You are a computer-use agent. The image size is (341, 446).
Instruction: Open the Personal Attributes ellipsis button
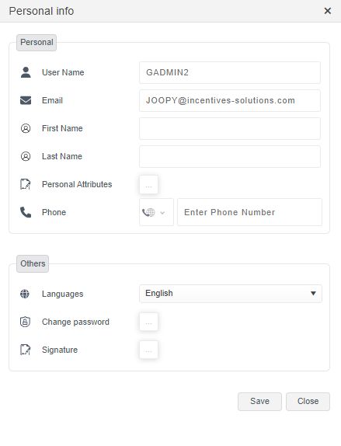(148, 184)
